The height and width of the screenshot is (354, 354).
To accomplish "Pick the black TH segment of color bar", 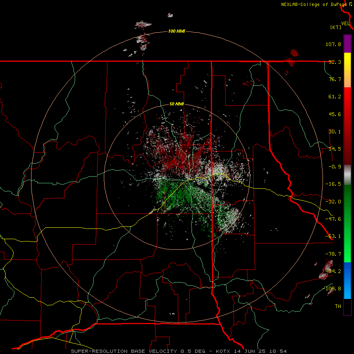I will [347, 306].
